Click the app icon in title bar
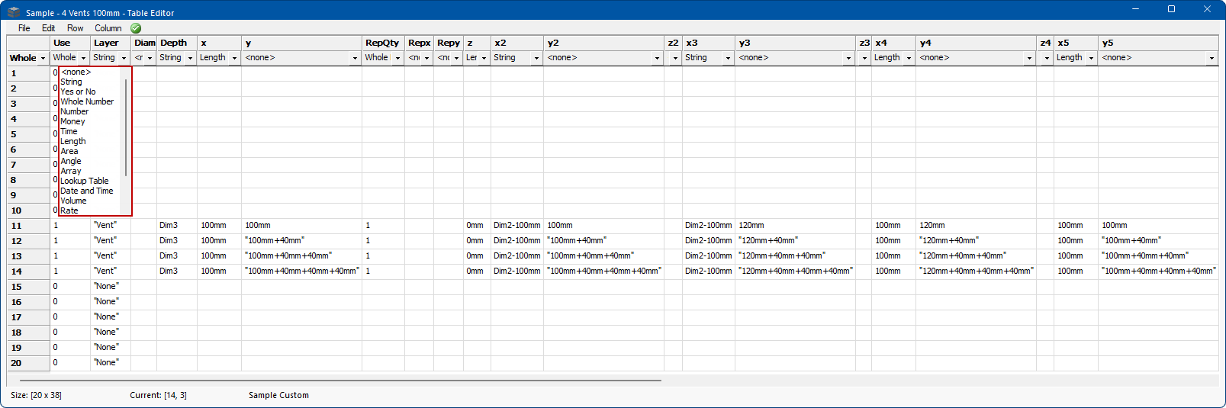The width and height of the screenshot is (1226, 408). 14,12
